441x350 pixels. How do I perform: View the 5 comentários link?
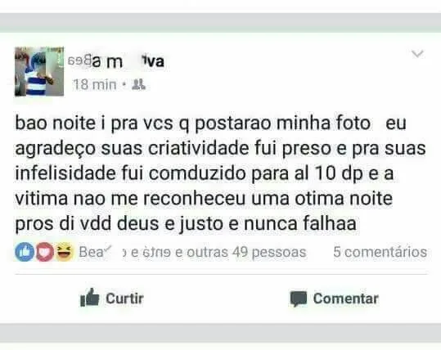click(380, 252)
